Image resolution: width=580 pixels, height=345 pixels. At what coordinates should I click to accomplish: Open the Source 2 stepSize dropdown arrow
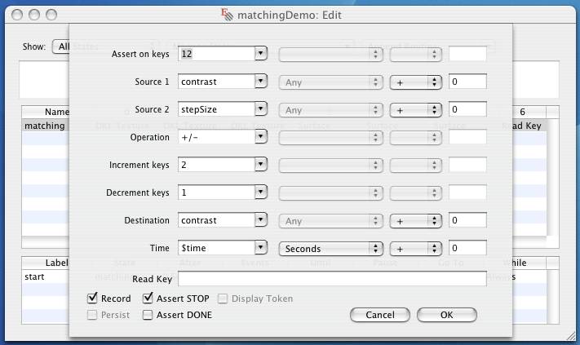[261, 109]
